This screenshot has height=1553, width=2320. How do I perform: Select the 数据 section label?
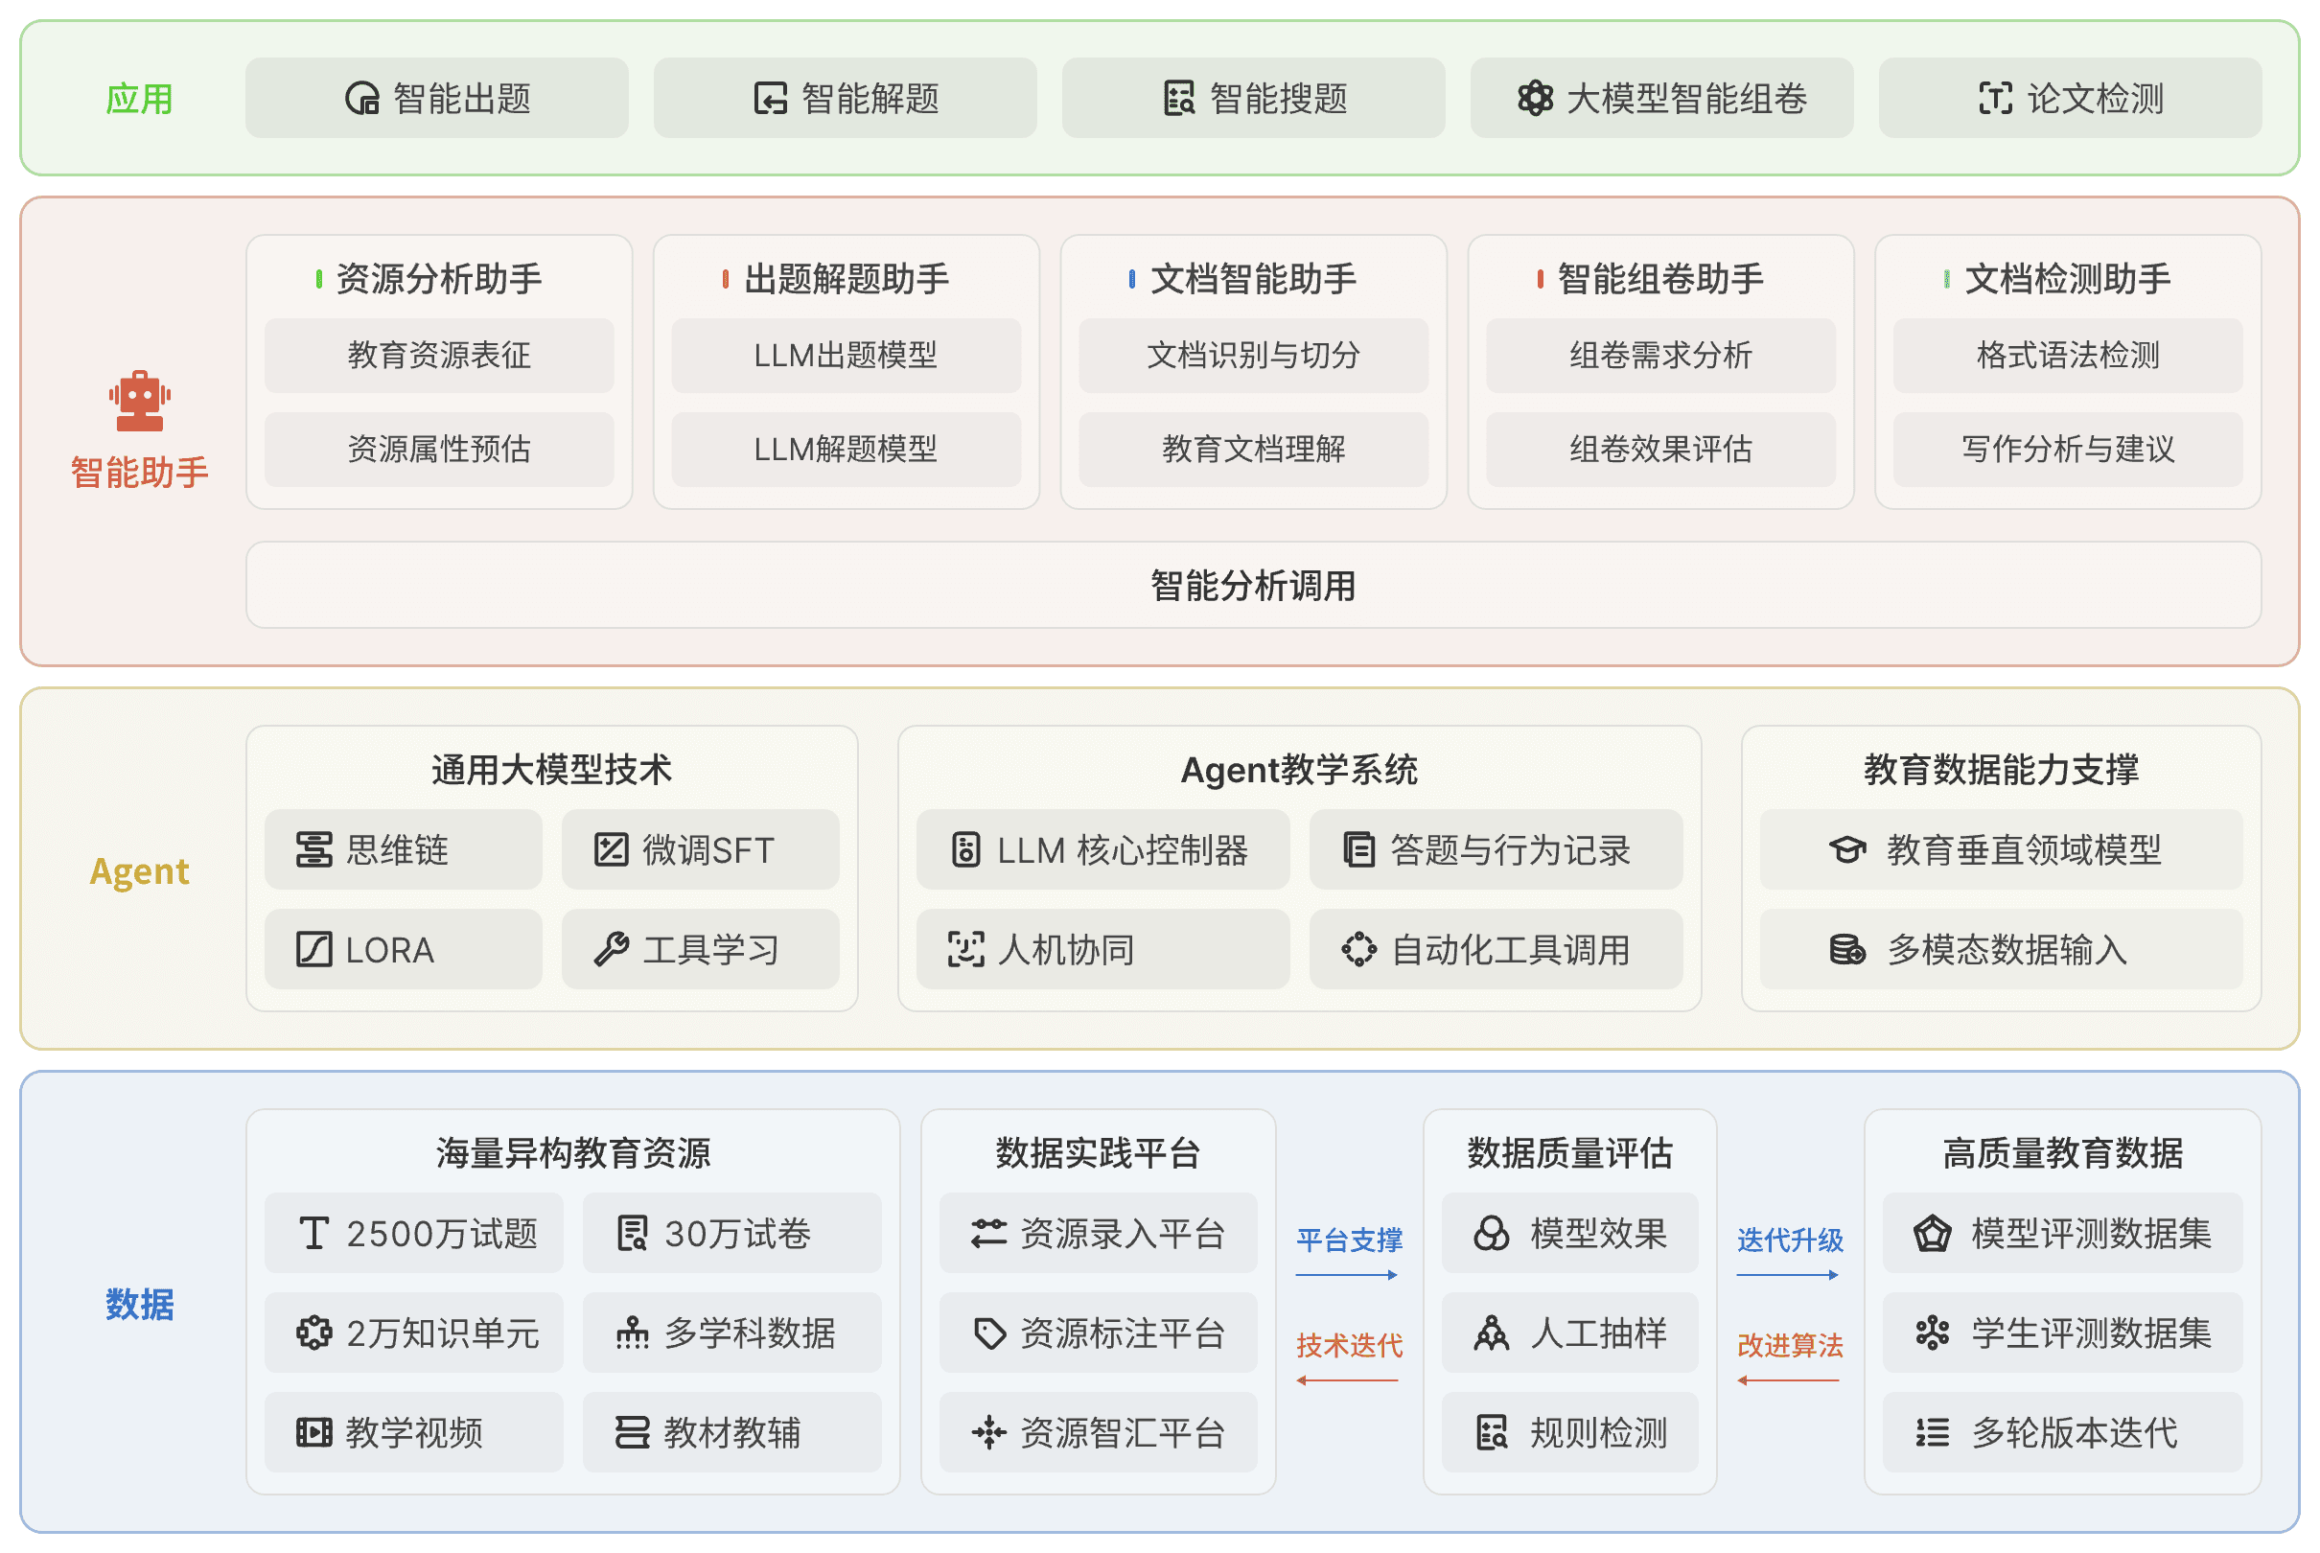tap(139, 1306)
